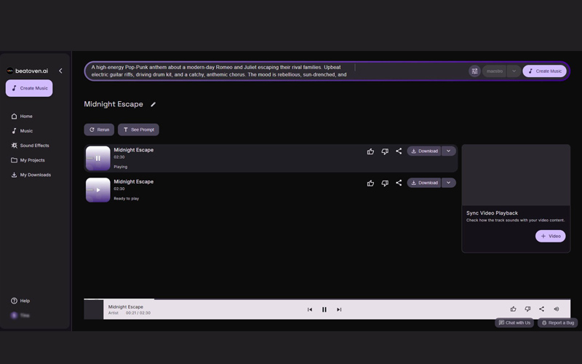The width and height of the screenshot is (582, 364).
Task: Open the user profile avatar
Action: coord(14,315)
